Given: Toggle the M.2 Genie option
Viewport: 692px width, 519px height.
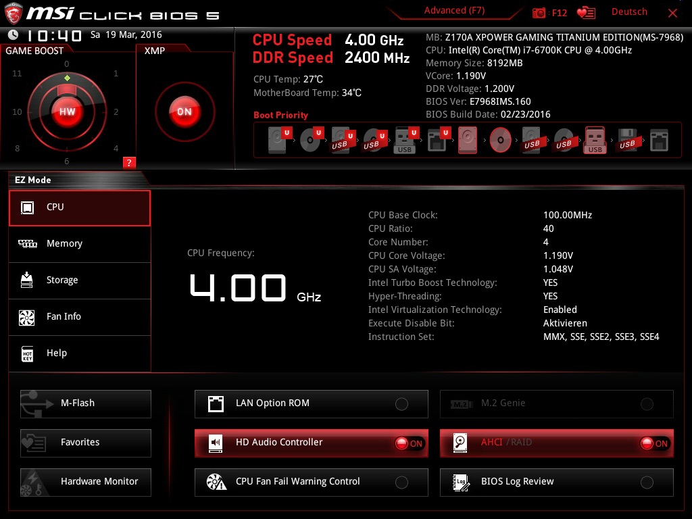Looking at the screenshot, I should [557, 404].
